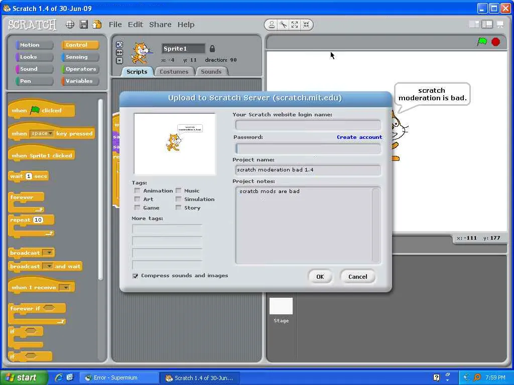The height and width of the screenshot is (385, 514).
Task: Click OK to upload project
Action: click(320, 277)
